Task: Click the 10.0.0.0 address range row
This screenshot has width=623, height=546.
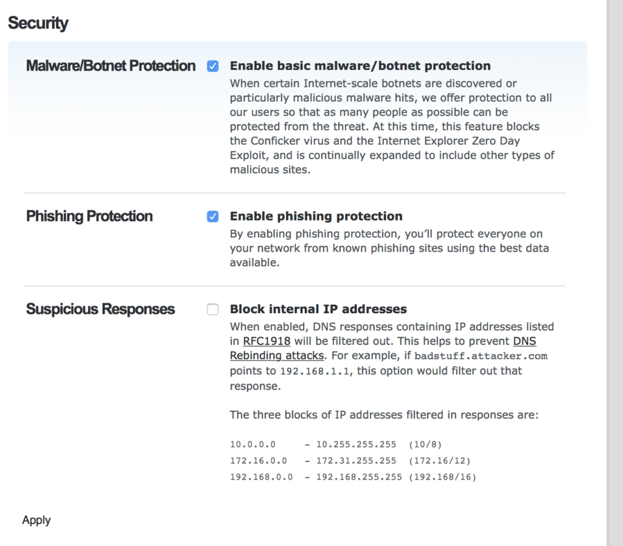Action: coord(344,445)
